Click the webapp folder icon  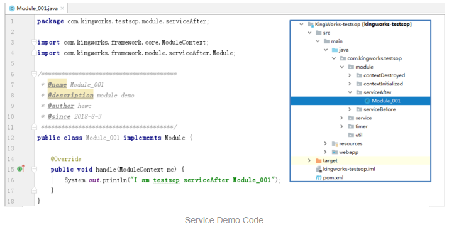pyautogui.click(x=335, y=152)
